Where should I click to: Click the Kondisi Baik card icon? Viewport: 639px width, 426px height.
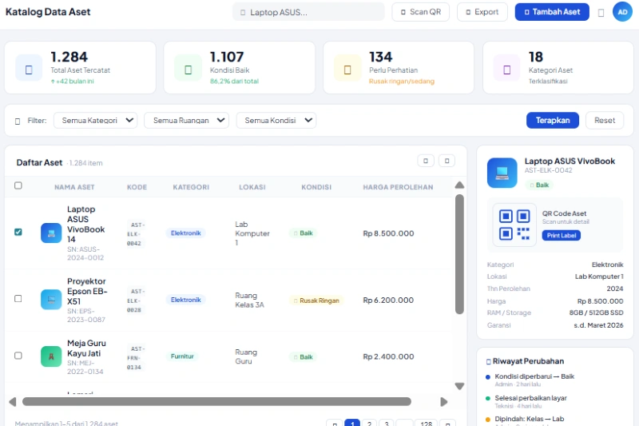coord(188,70)
